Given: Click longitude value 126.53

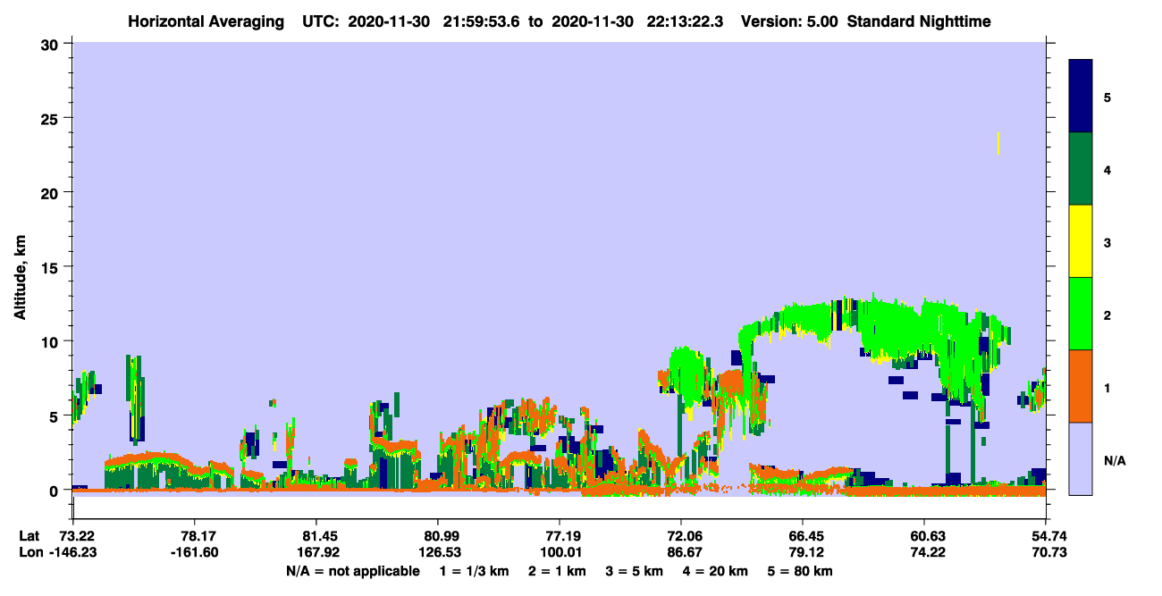Looking at the screenshot, I should pos(438,552).
